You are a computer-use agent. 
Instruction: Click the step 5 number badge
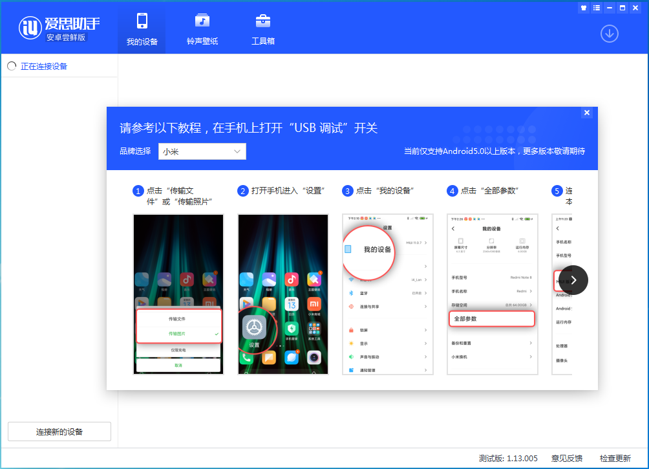click(x=557, y=190)
